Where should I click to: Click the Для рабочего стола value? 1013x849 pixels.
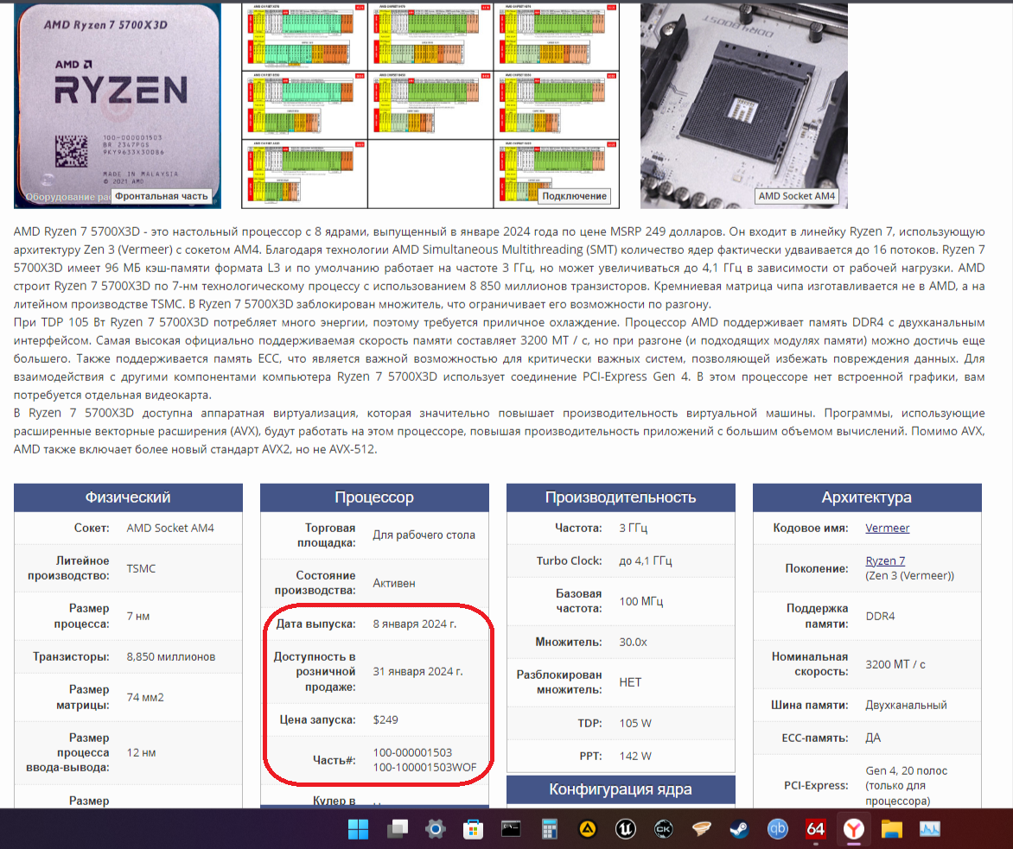[x=424, y=535]
